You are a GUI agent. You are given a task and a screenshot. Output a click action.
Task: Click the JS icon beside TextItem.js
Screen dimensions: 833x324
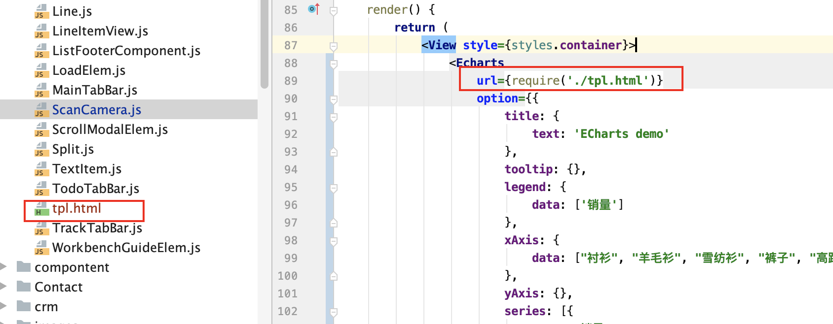(x=41, y=169)
